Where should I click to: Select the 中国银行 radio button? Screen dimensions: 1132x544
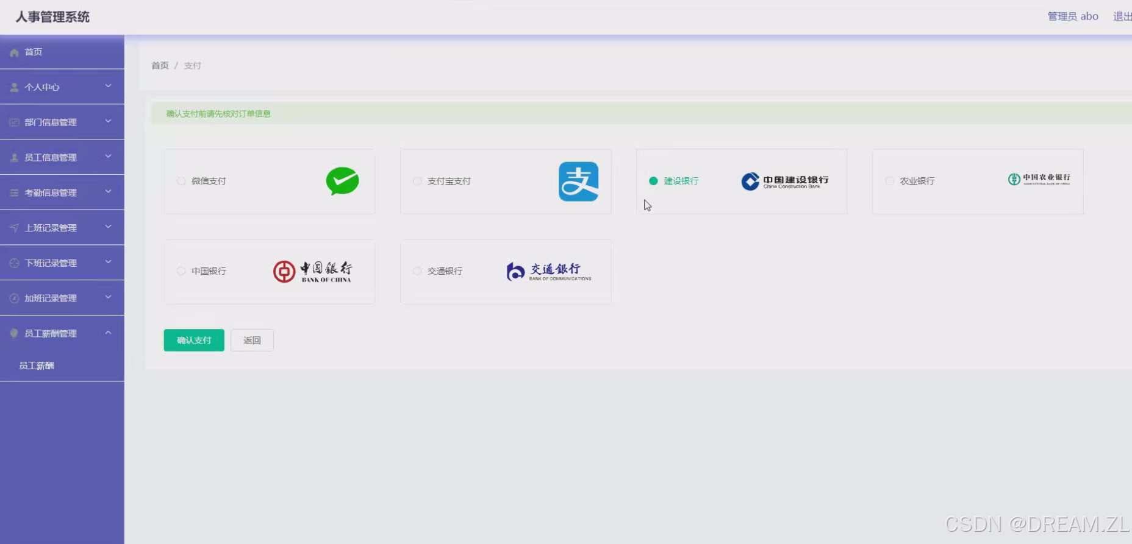[181, 271]
